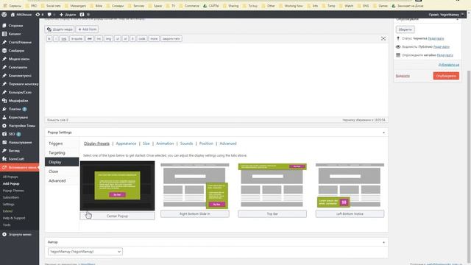
Task: Open 'Медіафайли' in the sidebar
Action: [18, 101]
